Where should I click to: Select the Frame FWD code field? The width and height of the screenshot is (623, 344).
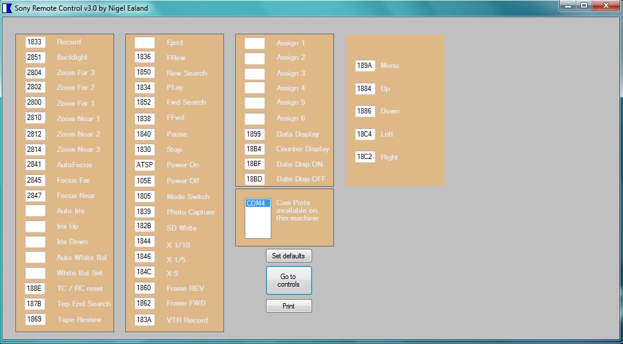point(145,303)
